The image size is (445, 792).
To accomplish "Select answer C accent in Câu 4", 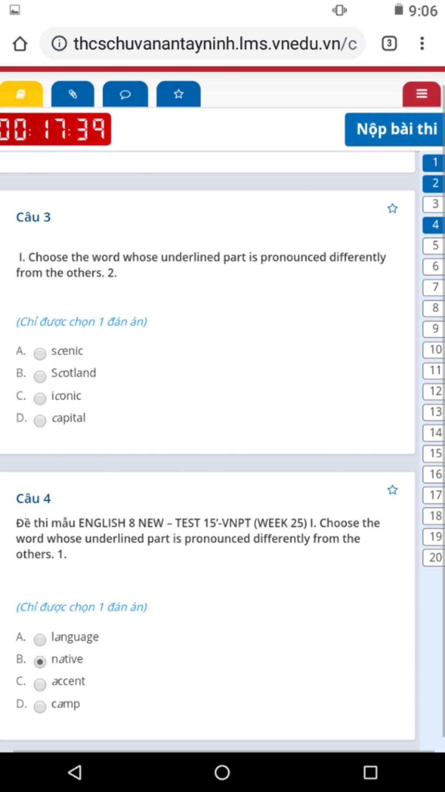I will point(40,684).
